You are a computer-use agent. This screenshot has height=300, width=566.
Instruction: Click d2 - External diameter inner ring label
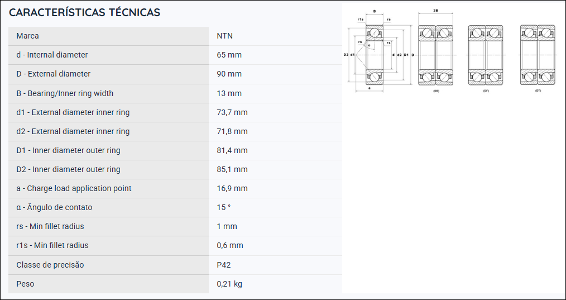click(x=73, y=131)
